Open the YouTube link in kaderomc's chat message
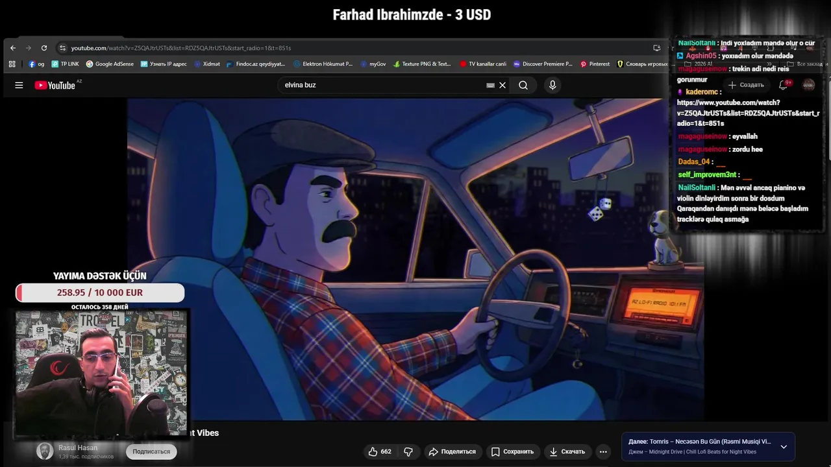 coord(748,113)
